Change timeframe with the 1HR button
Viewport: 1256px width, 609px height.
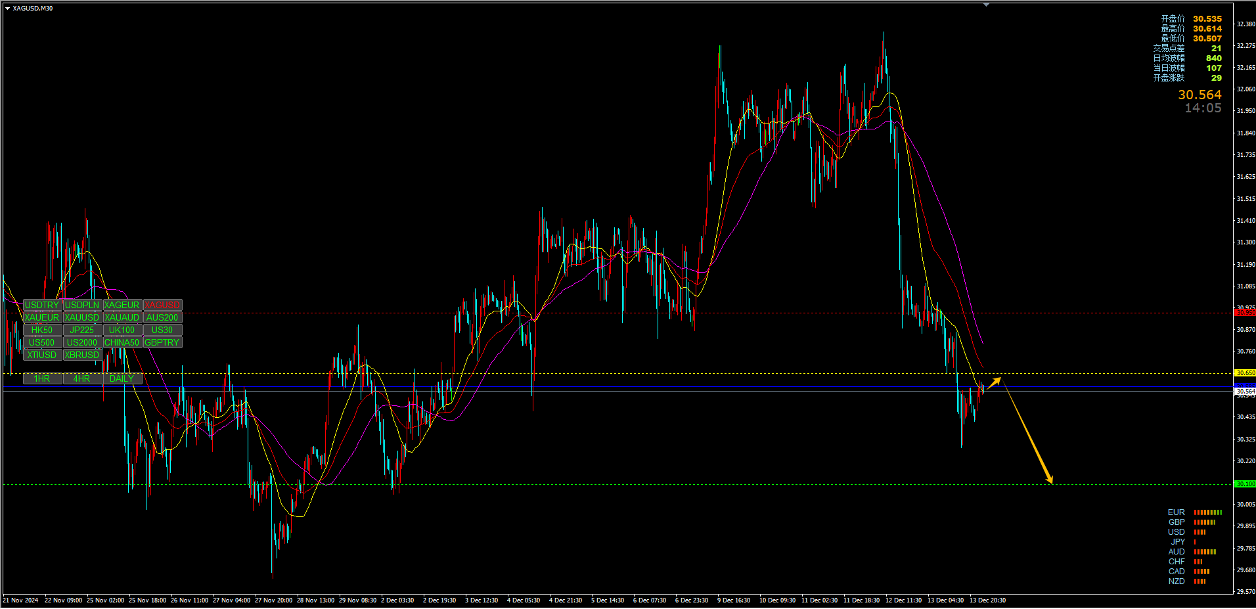click(x=42, y=378)
